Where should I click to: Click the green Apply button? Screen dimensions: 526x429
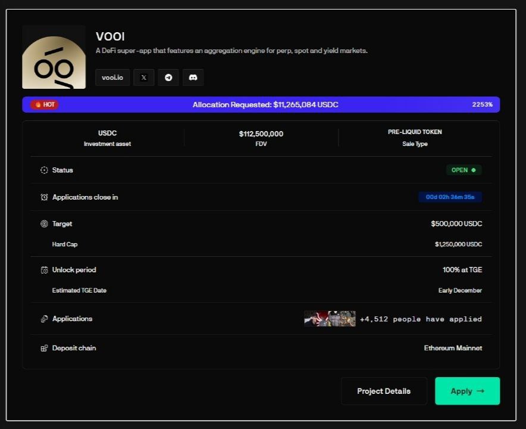tap(467, 391)
